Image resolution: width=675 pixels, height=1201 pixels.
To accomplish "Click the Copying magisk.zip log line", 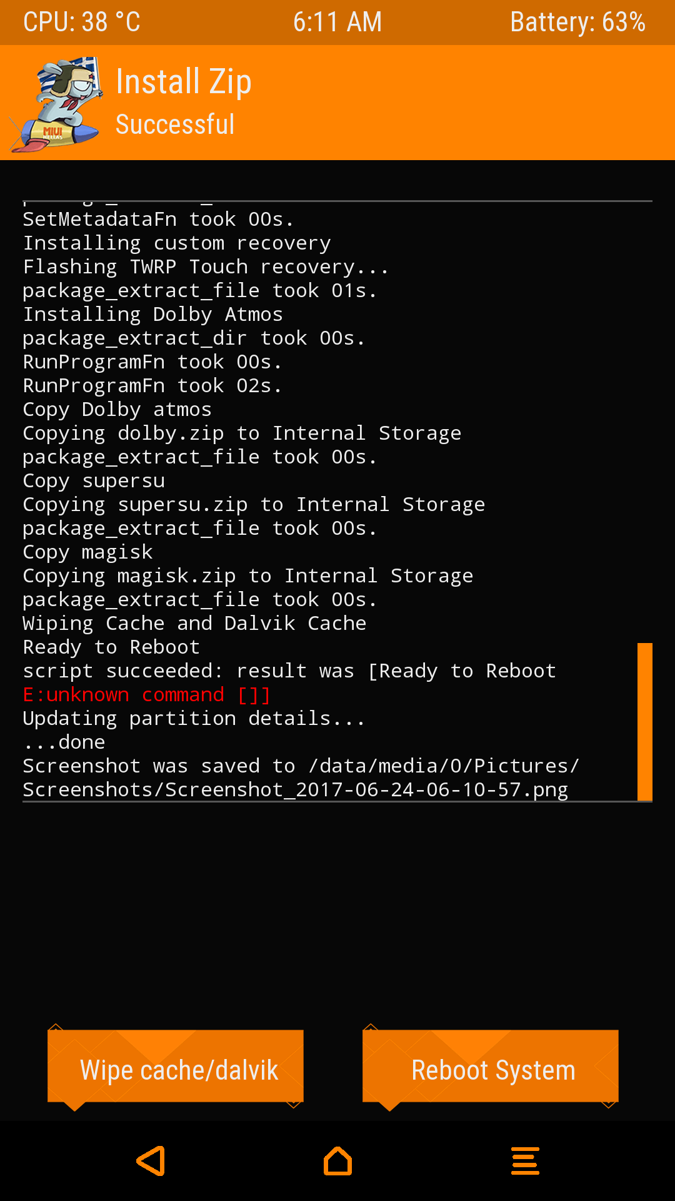I will pyautogui.click(x=247, y=576).
